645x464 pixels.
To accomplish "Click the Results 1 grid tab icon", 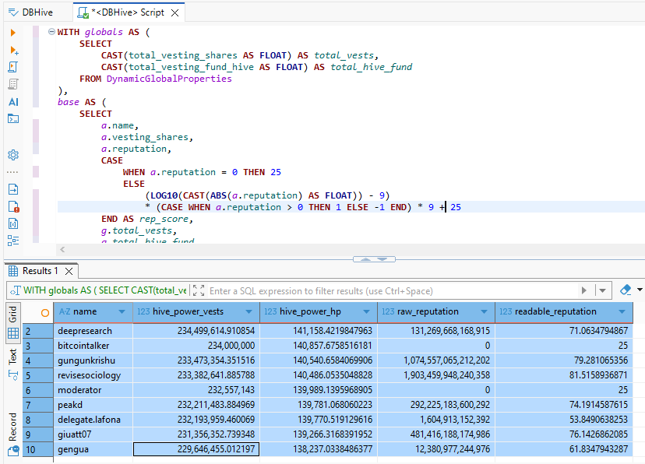I will (x=13, y=271).
